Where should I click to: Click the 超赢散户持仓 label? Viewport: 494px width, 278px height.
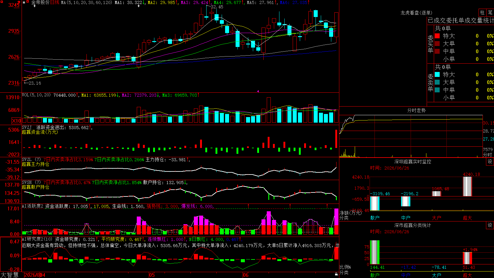[36, 187]
